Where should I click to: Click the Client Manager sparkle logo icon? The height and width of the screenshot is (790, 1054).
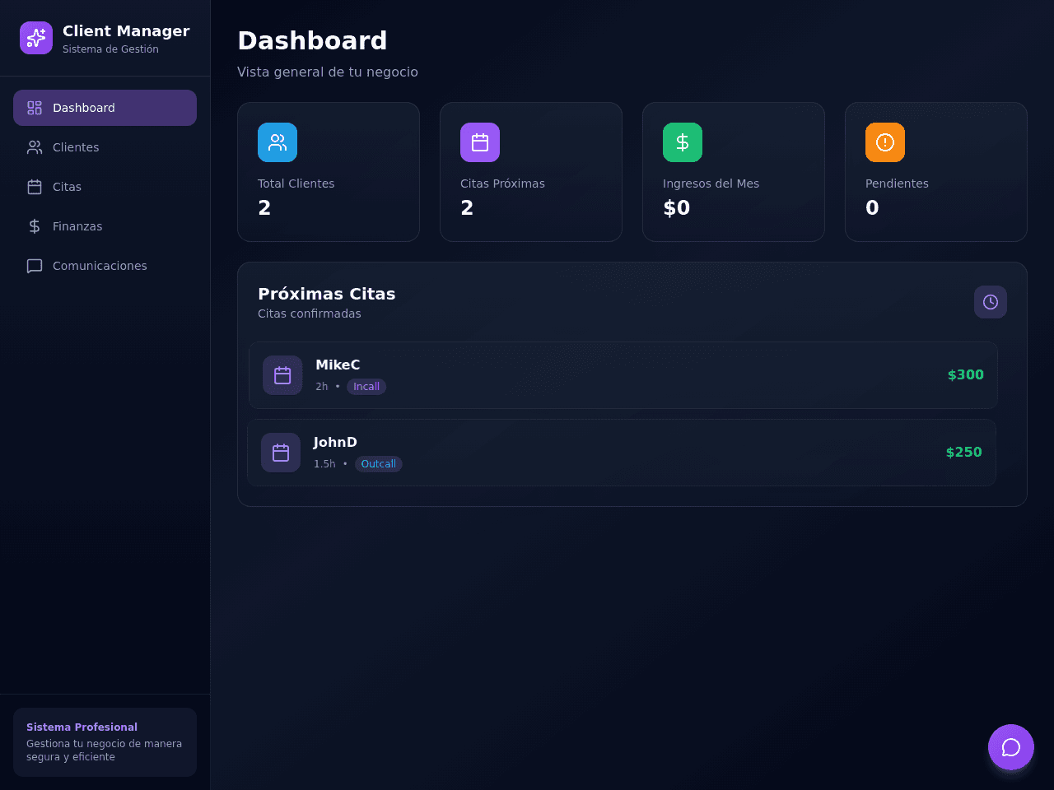coord(36,38)
